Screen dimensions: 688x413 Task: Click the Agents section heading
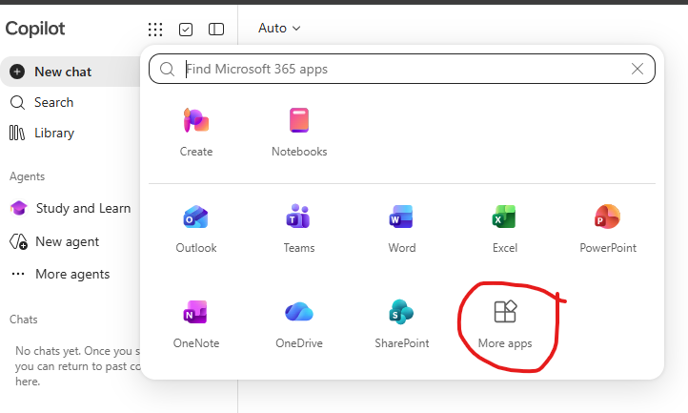click(x=28, y=176)
